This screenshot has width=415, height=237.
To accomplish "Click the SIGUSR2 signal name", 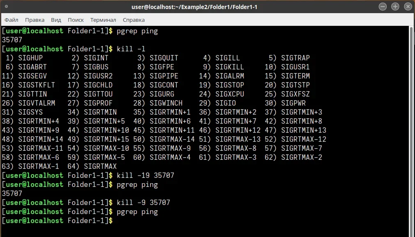I will pos(98,76).
